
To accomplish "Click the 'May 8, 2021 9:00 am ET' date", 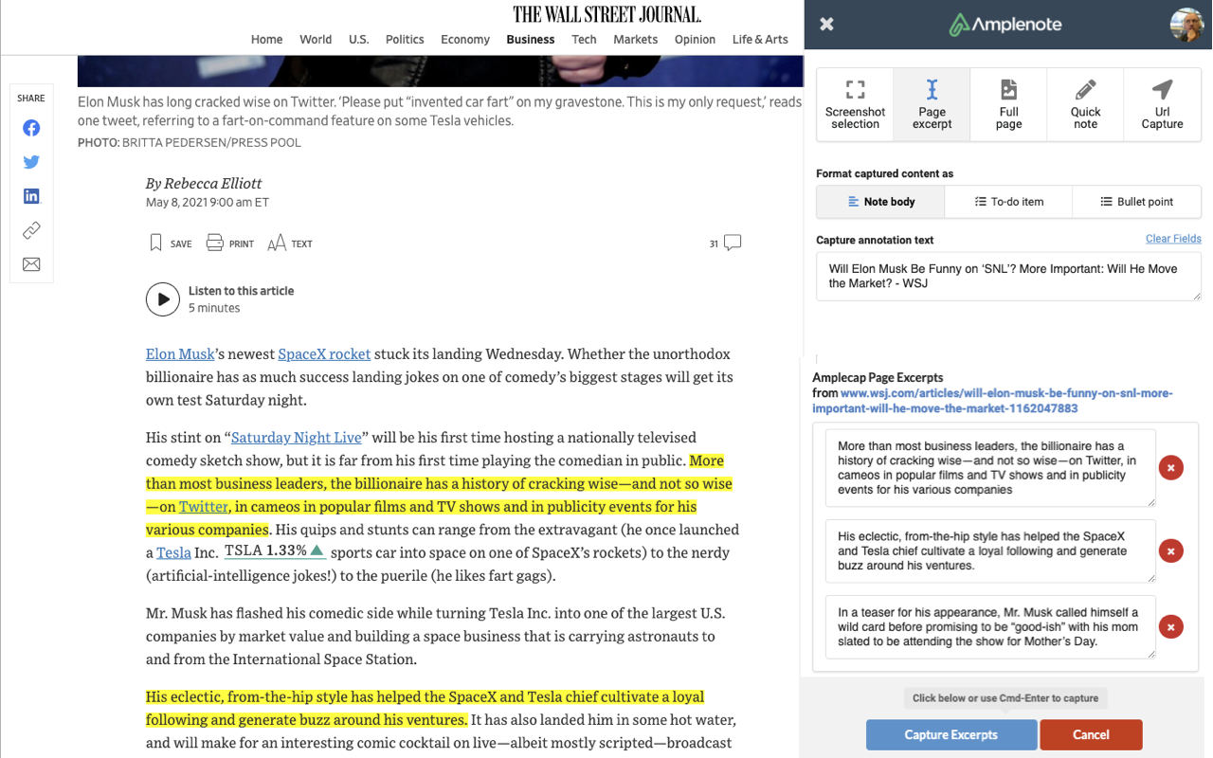I will (208, 203).
